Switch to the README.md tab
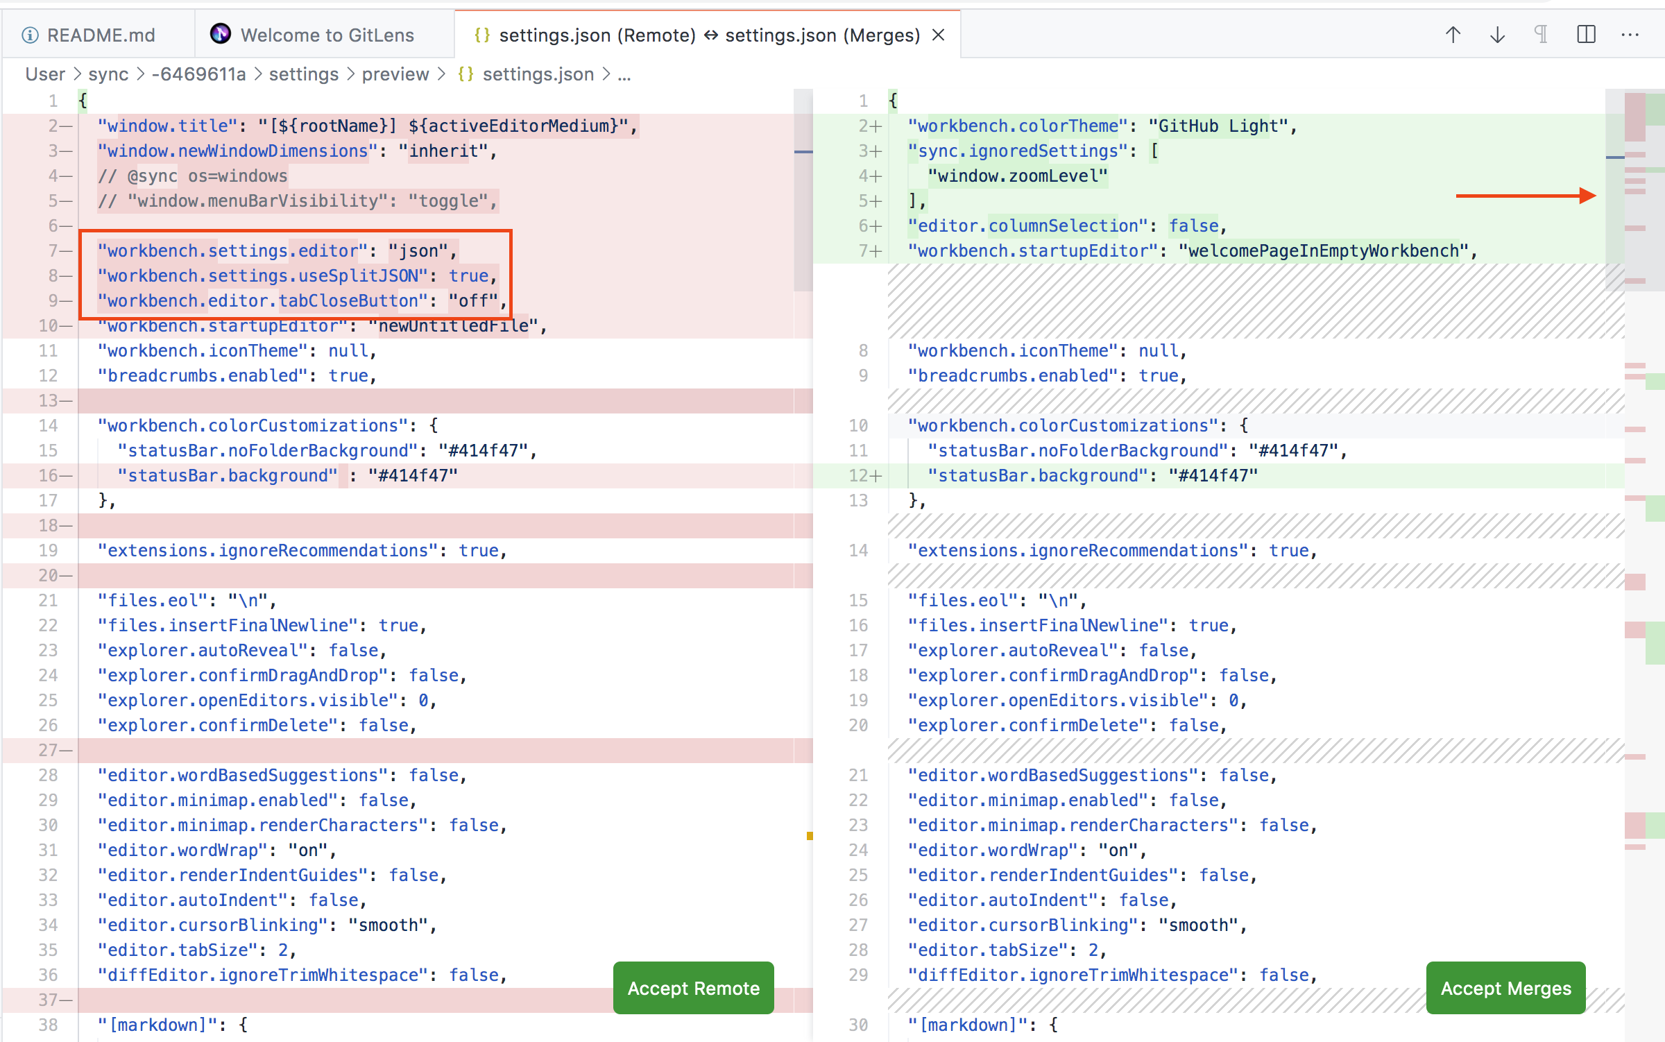Screen dimensions: 1665x1042 98,35
